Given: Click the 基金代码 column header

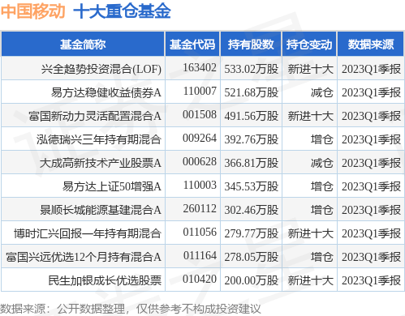Looking at the screenshot, I should (x=192, y=44).
